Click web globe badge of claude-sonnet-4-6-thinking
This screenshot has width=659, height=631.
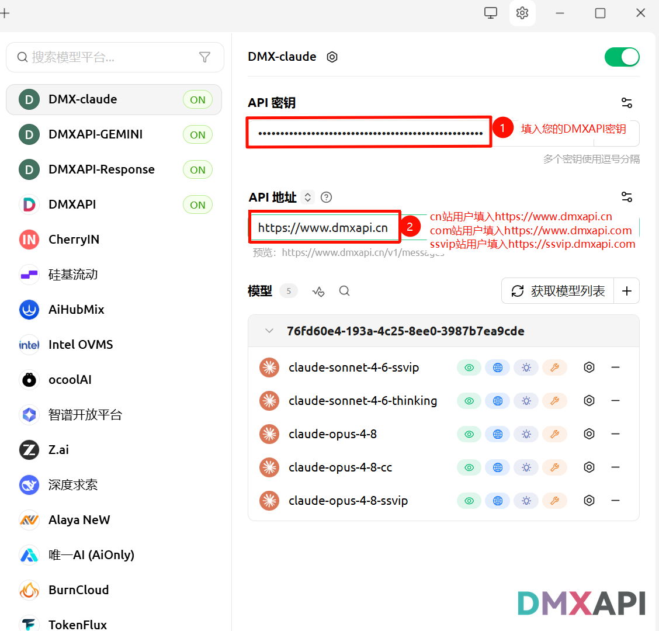pyautogui.click(x=498, y=401)
